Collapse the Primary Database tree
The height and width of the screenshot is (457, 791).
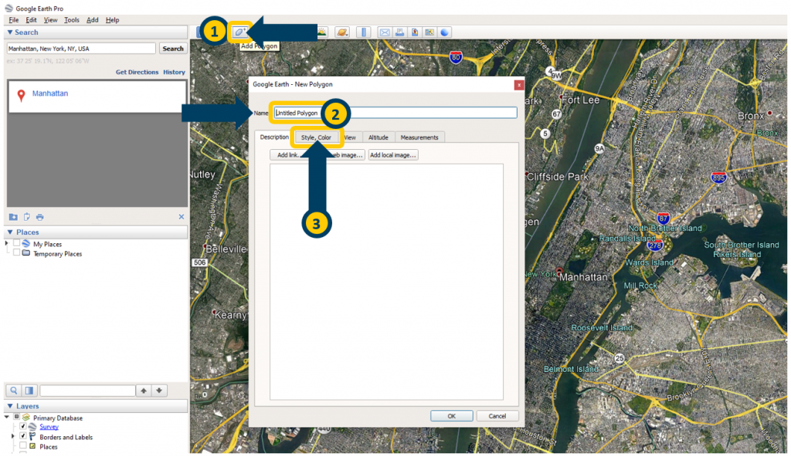point(7,416)
